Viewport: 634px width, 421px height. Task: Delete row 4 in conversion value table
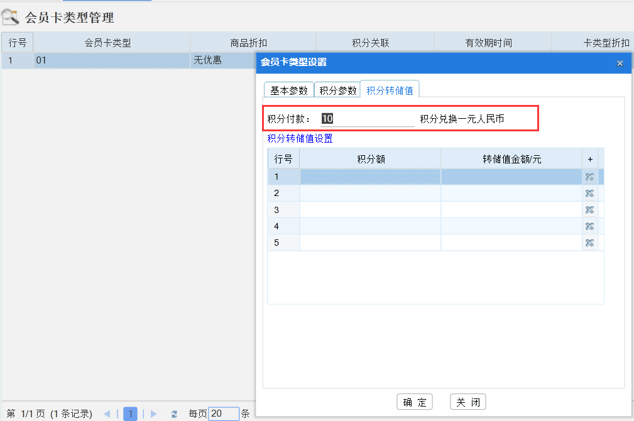tap(589, 226)
